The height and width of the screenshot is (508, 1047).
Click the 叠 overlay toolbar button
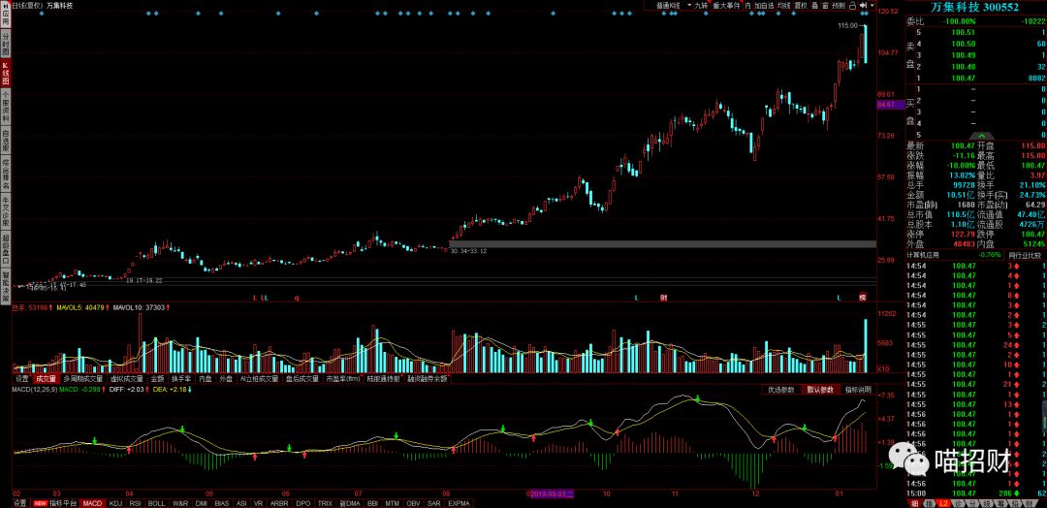click(814, 6)
